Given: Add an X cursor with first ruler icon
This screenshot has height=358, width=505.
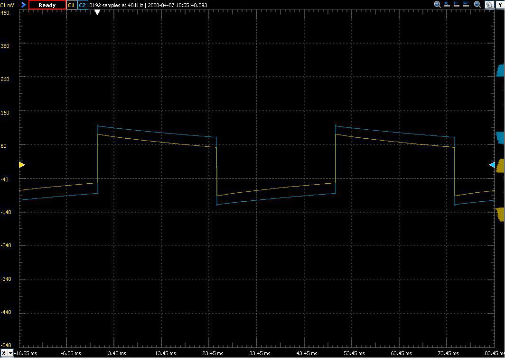Looking at the screenshot, I should [x=457, y=5].
